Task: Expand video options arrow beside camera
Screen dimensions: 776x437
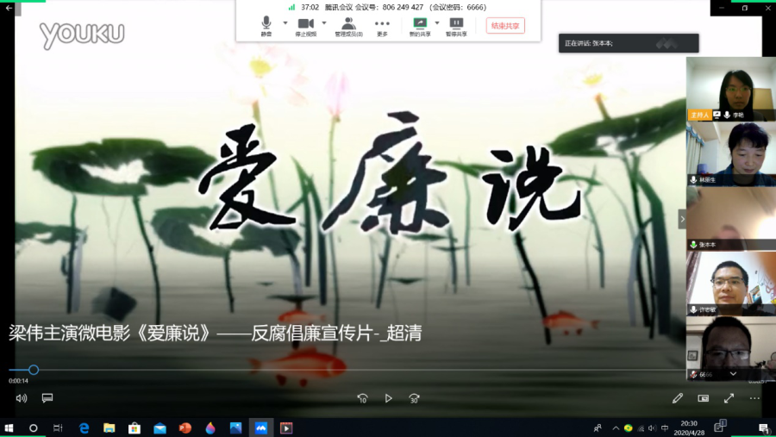Action: [x=324, y=23]
